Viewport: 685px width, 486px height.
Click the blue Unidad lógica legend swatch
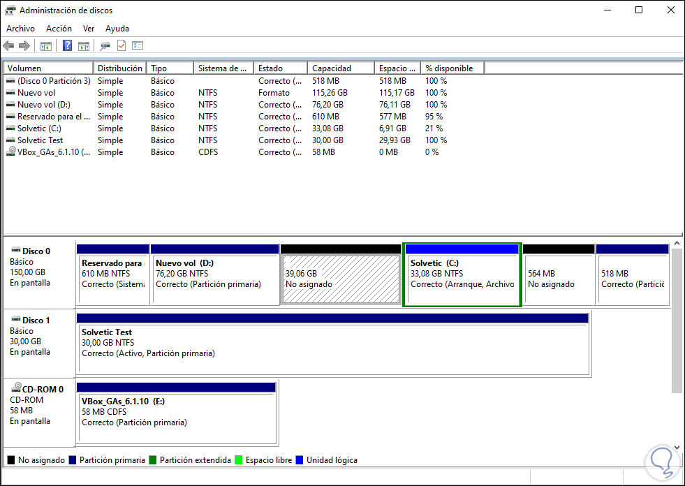point(299,460)
